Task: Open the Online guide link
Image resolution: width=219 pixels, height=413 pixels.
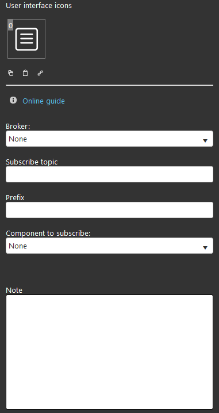Action: tap(44, 101)
